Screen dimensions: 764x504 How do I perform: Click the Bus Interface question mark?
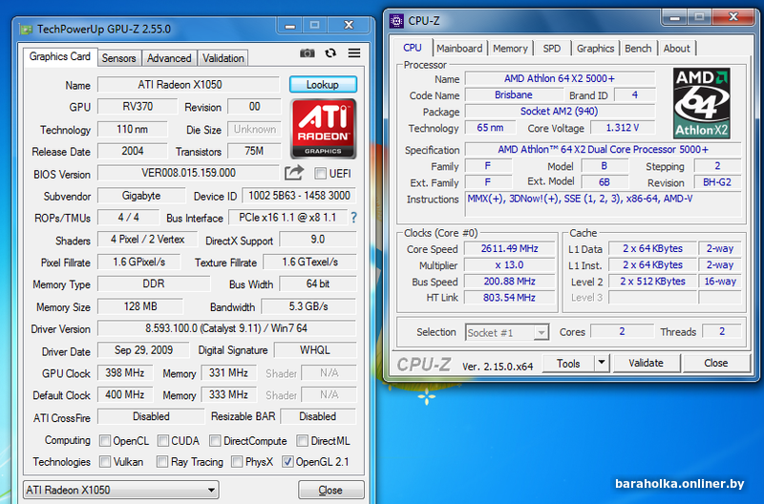click(x=353, y=218)
